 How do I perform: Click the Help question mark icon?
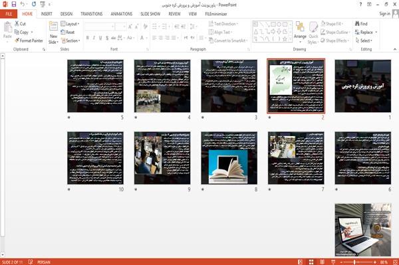tap(360, 5)
